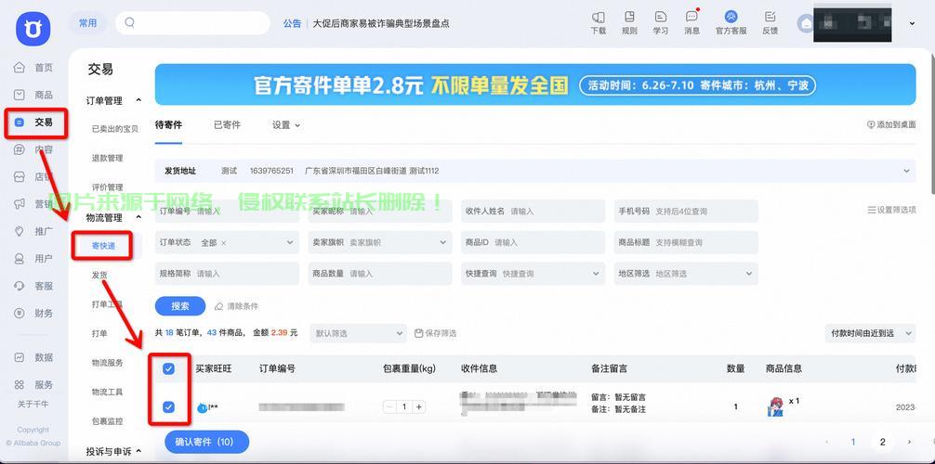Image resolution: width=935 pixels, height=464 pixels.
Task: Switch to the 已寄件 tab
Action: [227, 125]
